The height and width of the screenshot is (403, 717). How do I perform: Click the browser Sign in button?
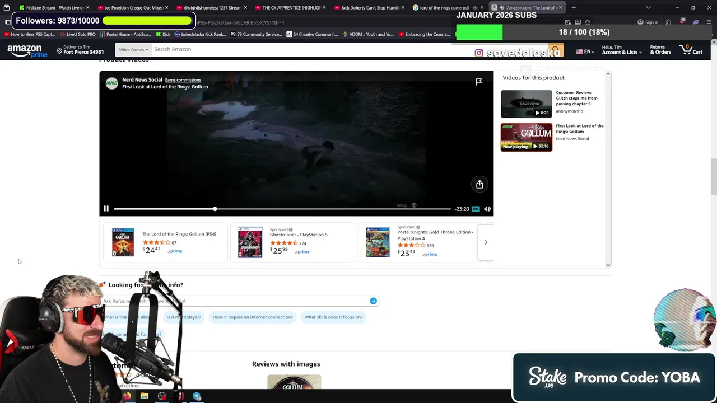tap(648, 22)
